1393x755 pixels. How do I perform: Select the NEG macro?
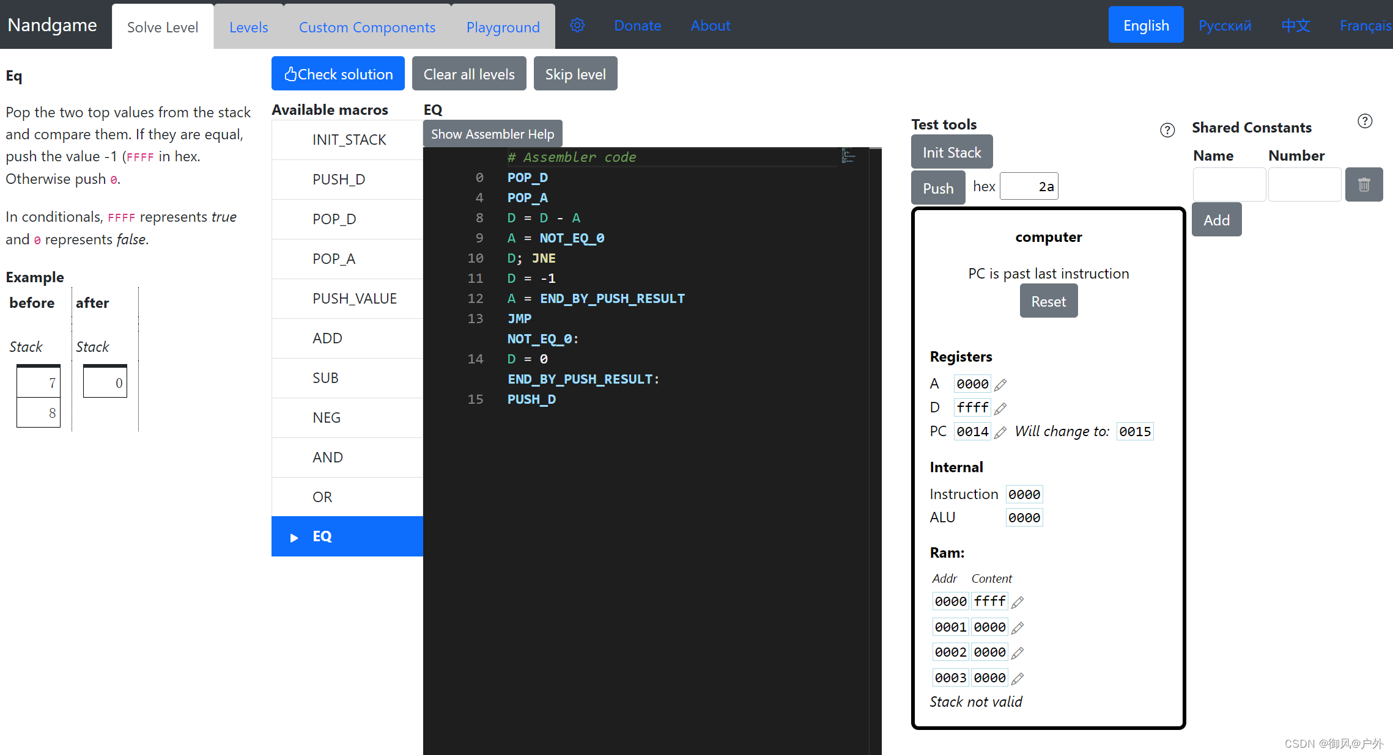click(x=347, y=418)
